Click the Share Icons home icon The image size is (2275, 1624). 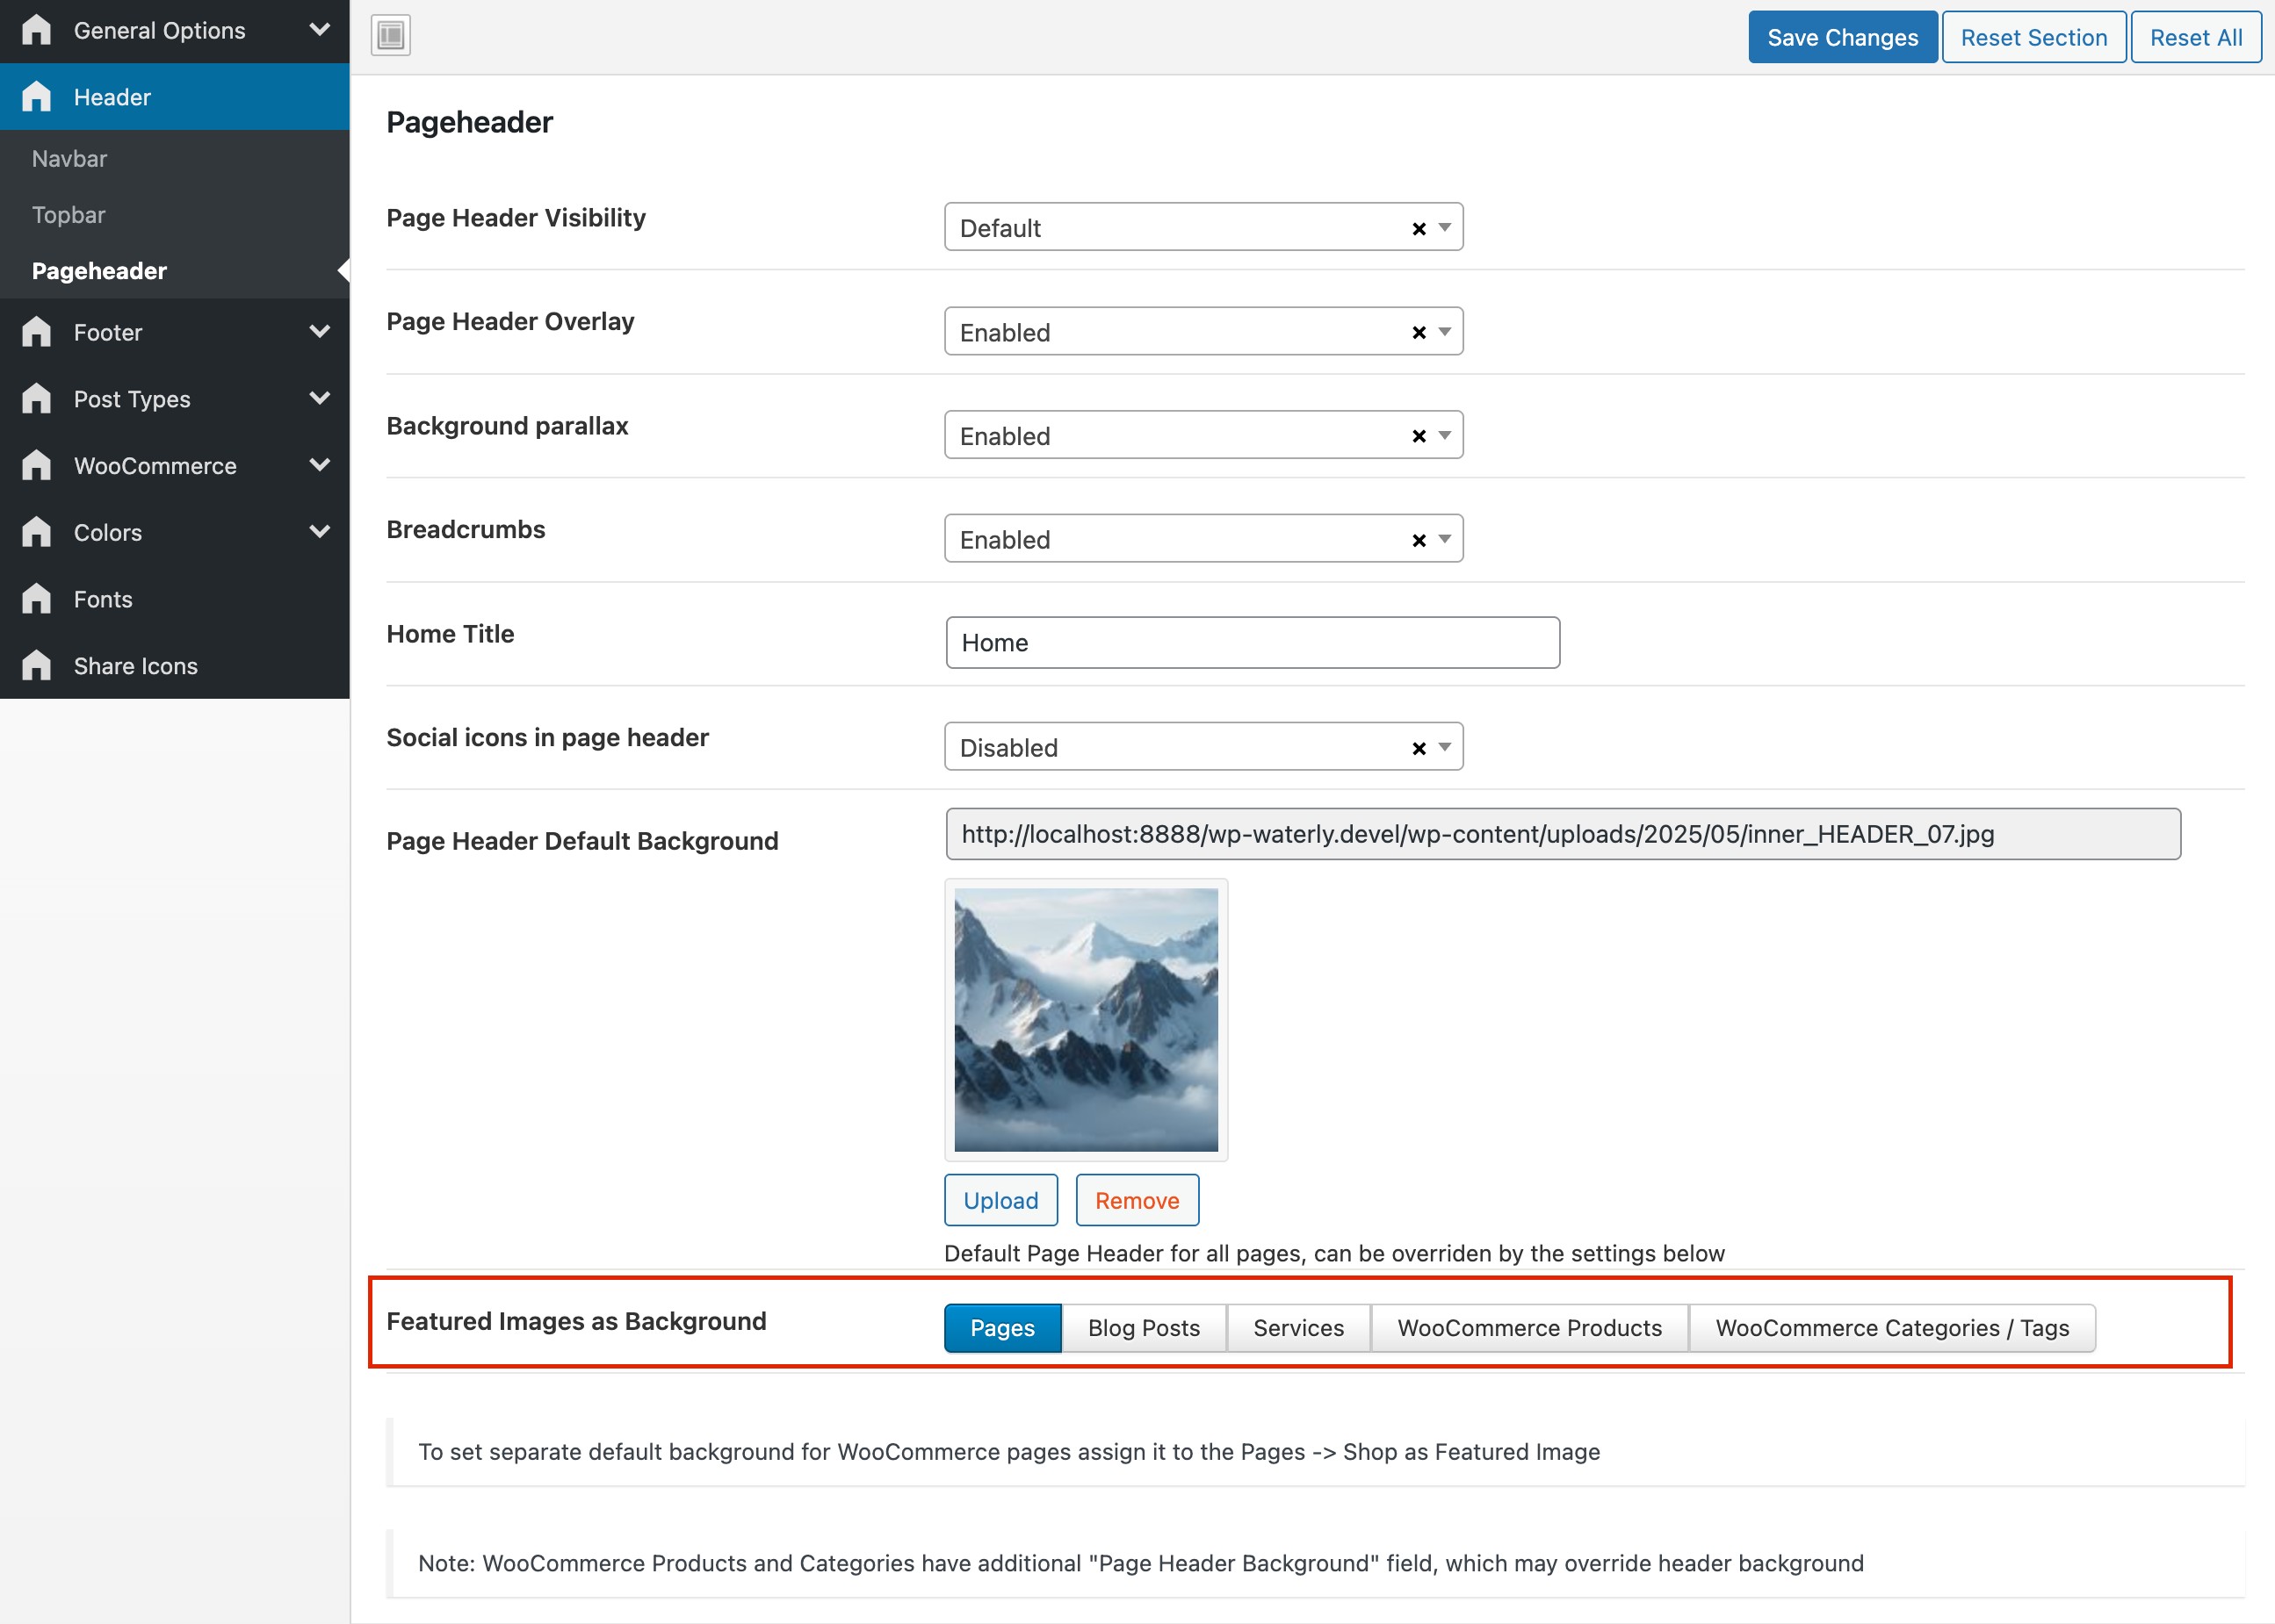point(36,665)
